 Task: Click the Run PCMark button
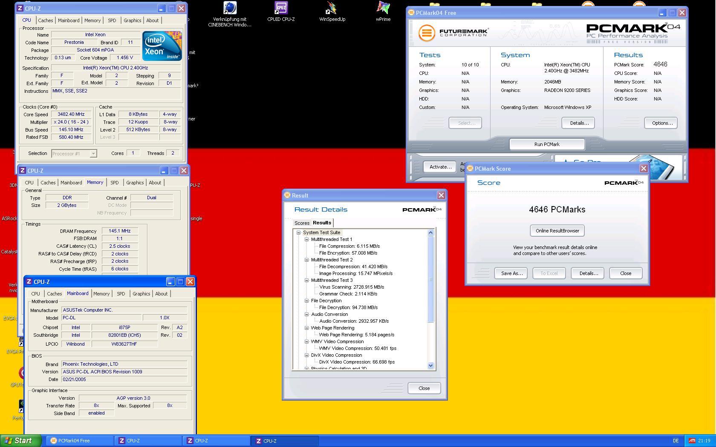click(x=547, y=144)
